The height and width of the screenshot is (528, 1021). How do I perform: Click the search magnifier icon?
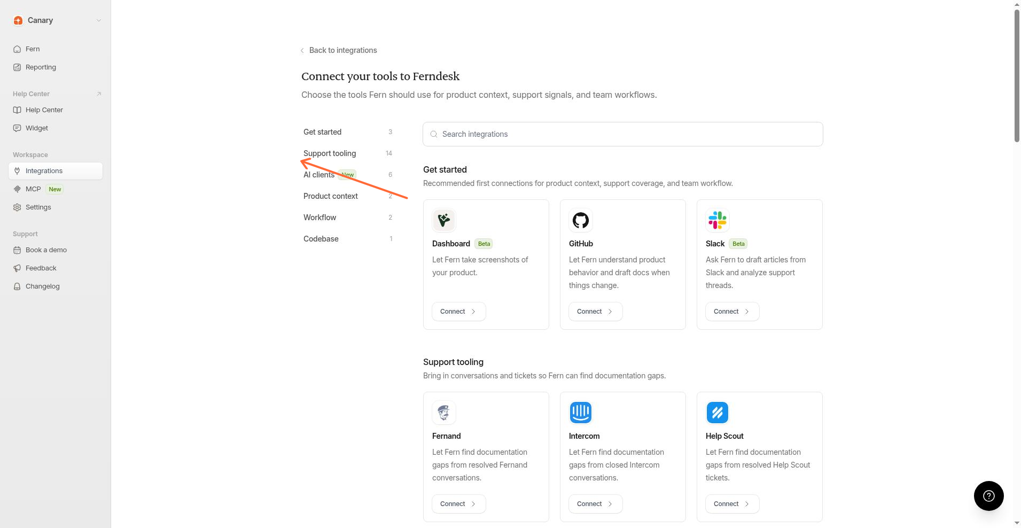[x=434, y=134]
